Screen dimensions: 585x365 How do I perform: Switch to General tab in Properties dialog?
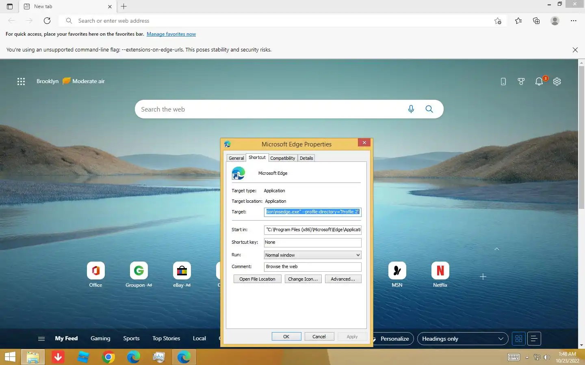point(236,158)
